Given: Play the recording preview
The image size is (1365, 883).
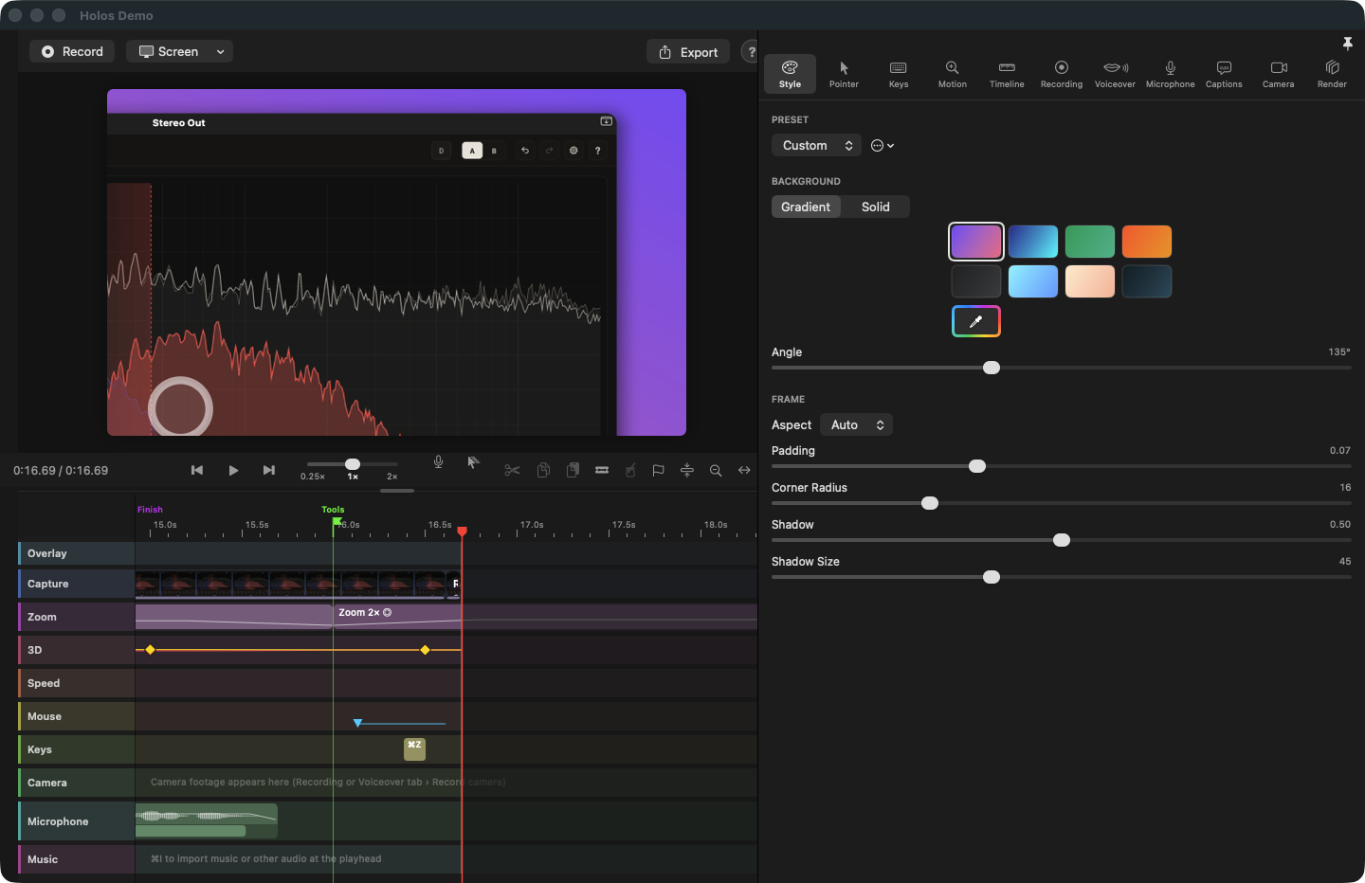Looking at the screenshot, I should [233, 470].
